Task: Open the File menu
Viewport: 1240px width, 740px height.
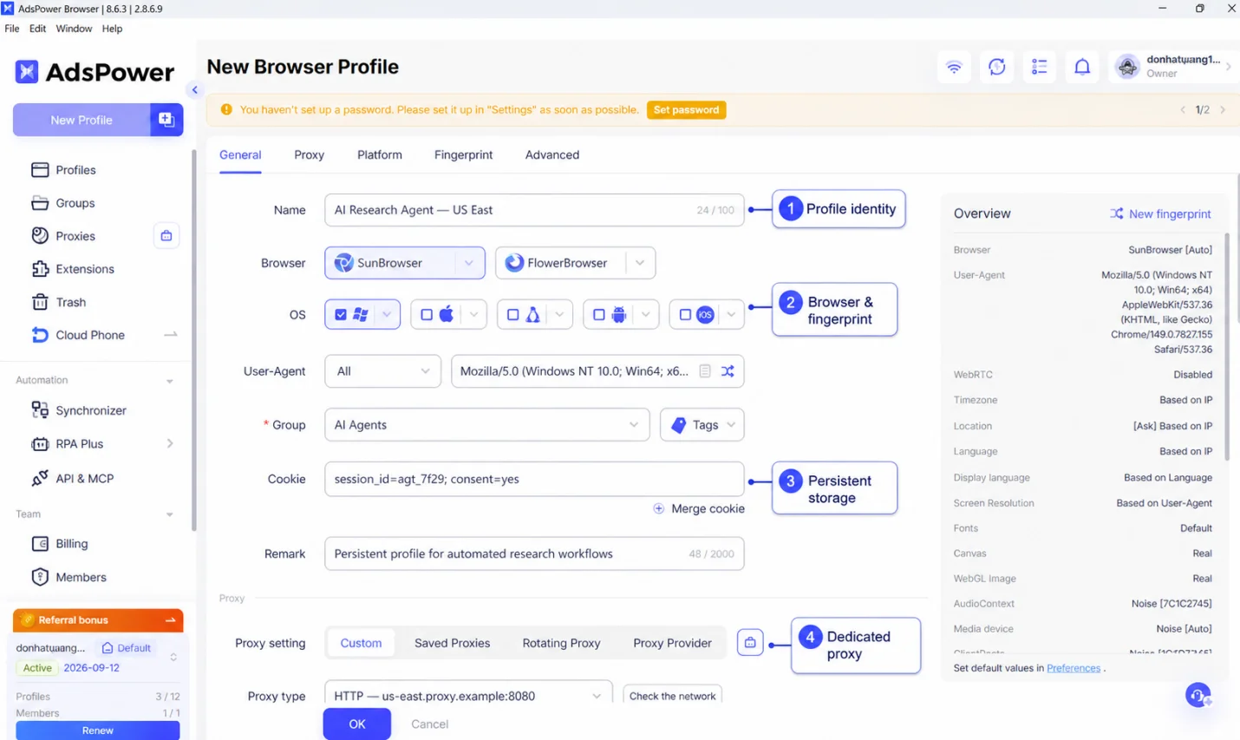Action: [x=12, y=29]
